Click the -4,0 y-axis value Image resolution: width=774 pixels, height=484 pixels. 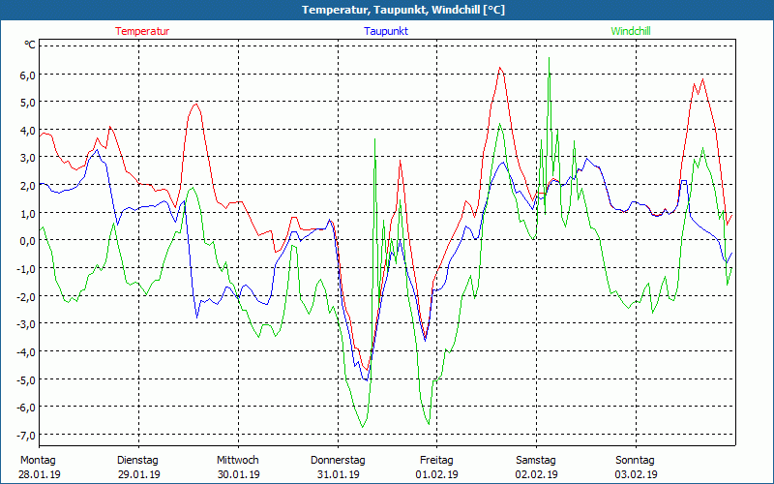26,352
